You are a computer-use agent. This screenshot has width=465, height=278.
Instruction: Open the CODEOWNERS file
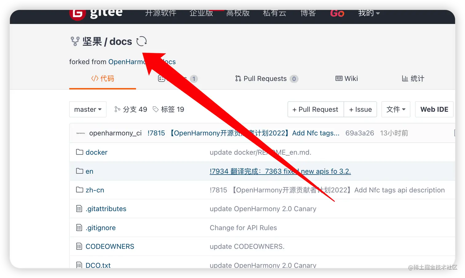pyautogui.click(x=110, y=246)
